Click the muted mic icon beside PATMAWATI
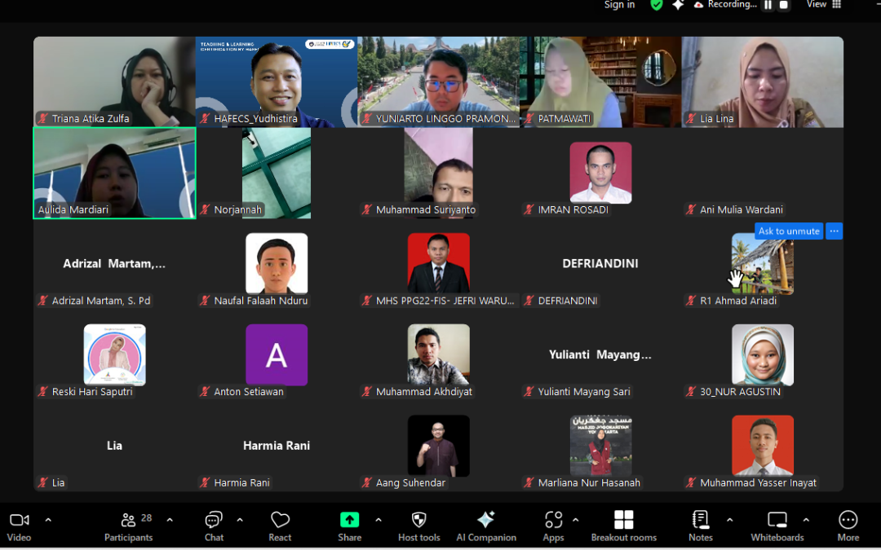Image resolution: width=881 pixels, height=550 pixels. point(529,118)
